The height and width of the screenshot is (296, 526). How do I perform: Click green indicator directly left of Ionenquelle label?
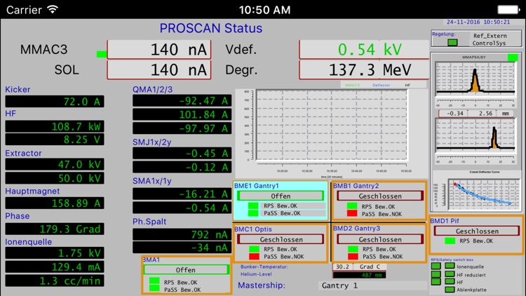point(450,266)
